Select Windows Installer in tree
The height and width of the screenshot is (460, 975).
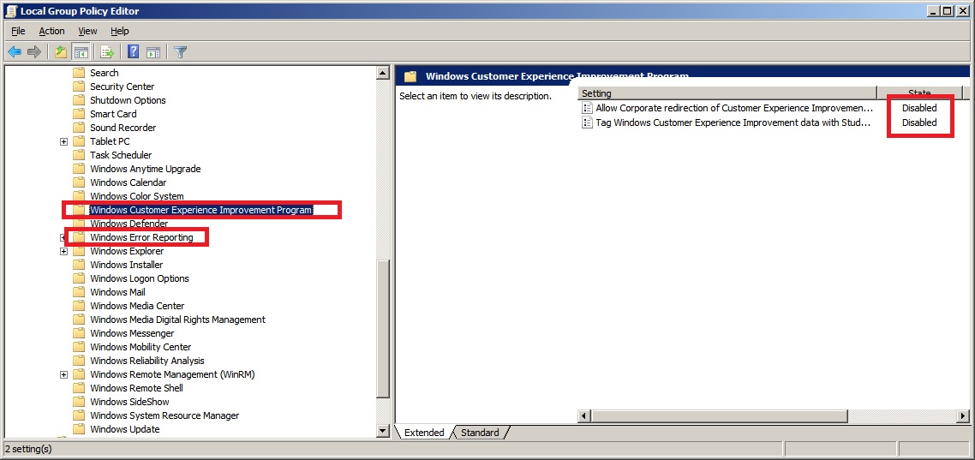126,265
